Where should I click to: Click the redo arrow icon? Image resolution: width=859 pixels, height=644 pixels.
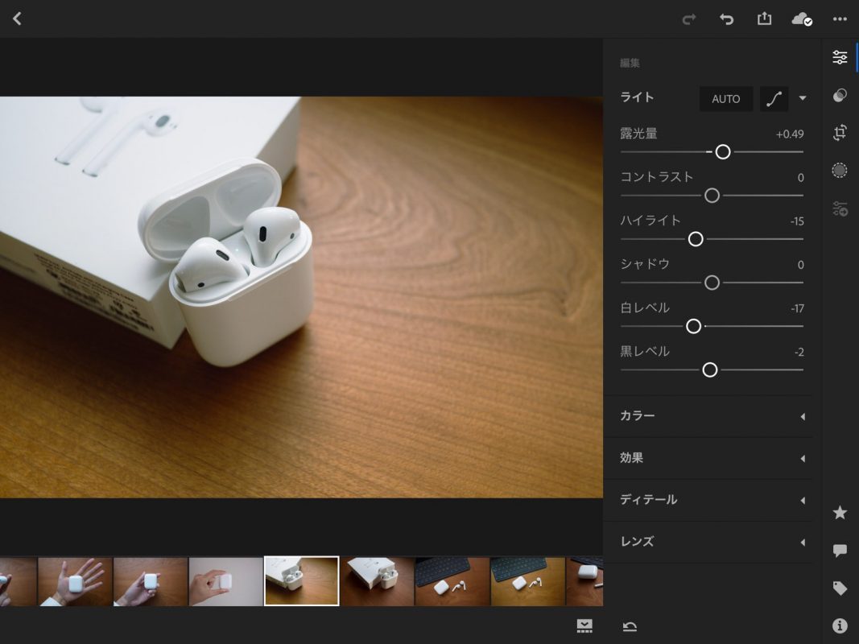688,19
